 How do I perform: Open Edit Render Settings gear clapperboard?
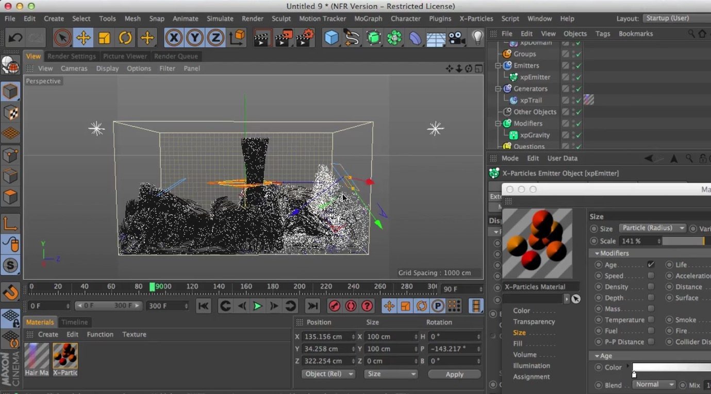coord(305,38)
